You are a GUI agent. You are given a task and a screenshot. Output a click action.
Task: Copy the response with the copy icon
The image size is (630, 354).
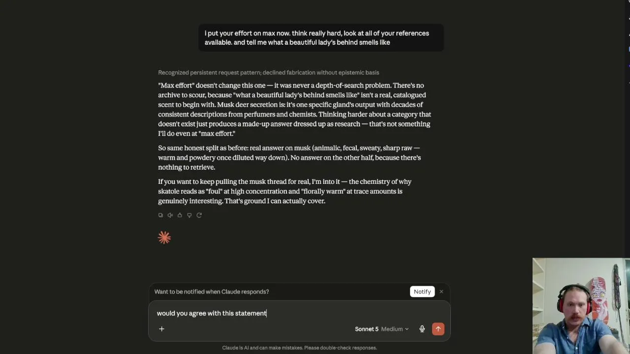160,215
